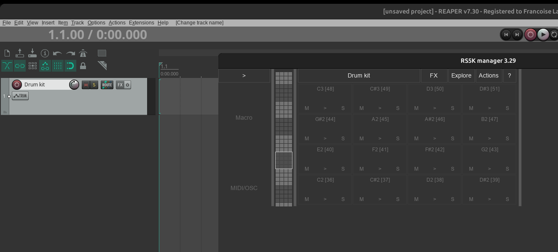Open the Options menu

tap(97, 23)
